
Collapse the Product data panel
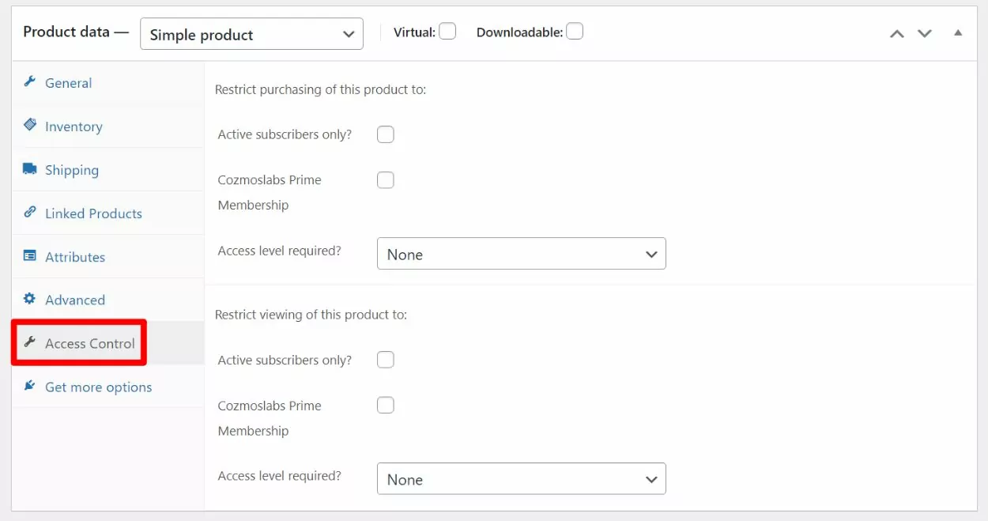[x=958, y=33]
